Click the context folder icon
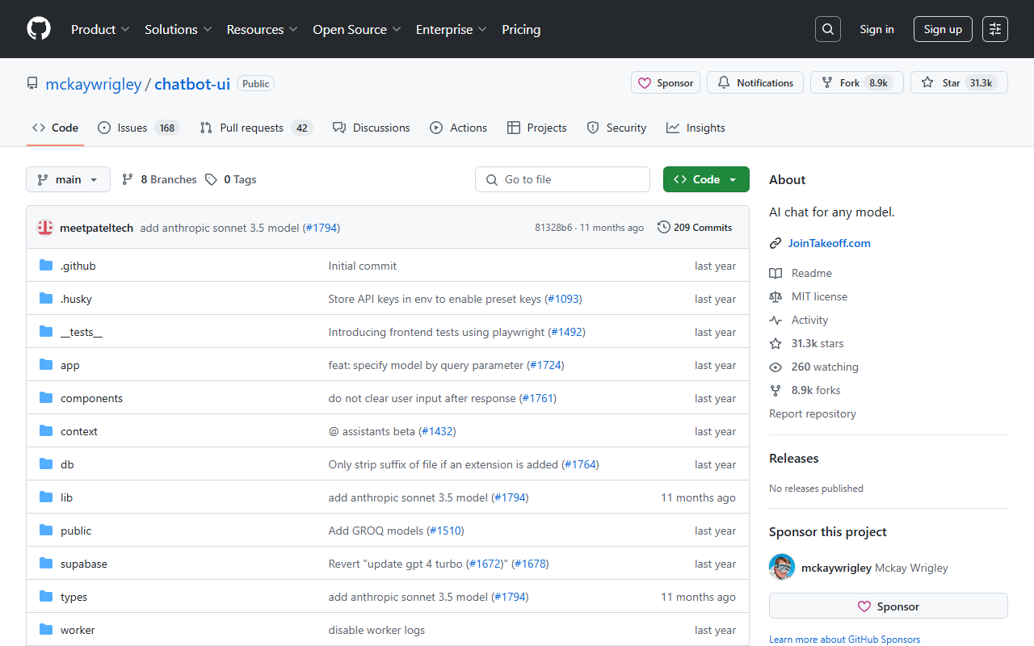The width and height of the screenshot is (1034, 646). [46, 431]
